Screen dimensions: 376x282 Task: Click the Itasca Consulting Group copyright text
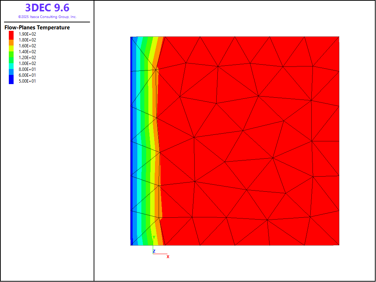pos(47,17)
